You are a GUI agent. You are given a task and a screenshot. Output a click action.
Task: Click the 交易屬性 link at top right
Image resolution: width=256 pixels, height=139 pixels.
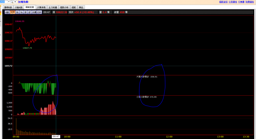click(233, 2)
